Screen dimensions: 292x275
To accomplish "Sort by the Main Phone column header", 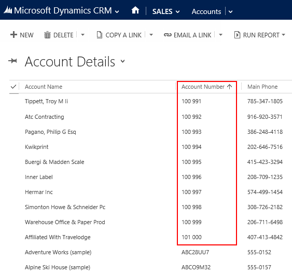I will 262,87.
